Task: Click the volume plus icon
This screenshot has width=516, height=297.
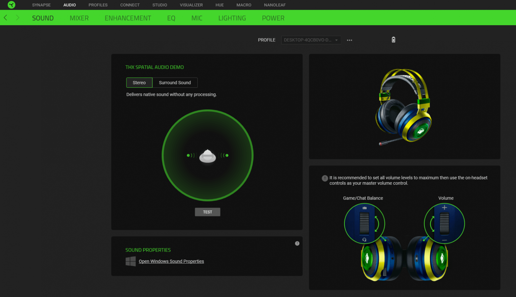Action: pos(444,208)
